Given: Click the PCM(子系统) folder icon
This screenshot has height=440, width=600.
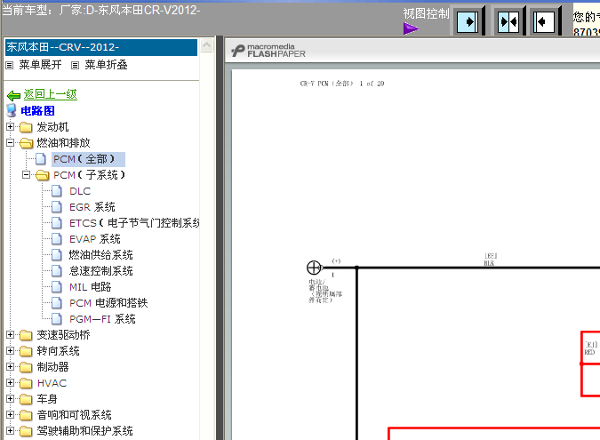Looking at the screenshot, I should (x=42, y=175).
